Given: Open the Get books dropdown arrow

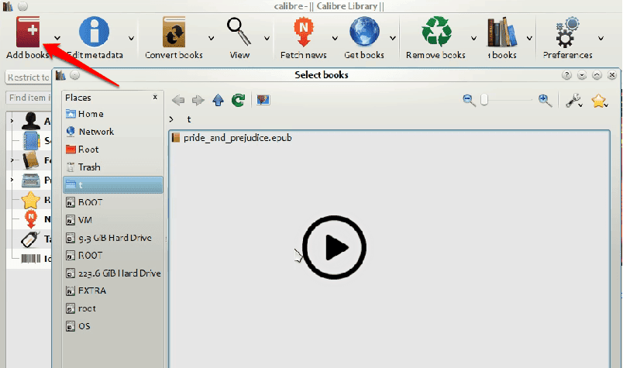Looking at the screenshot, I should click(x=393, y=38).
